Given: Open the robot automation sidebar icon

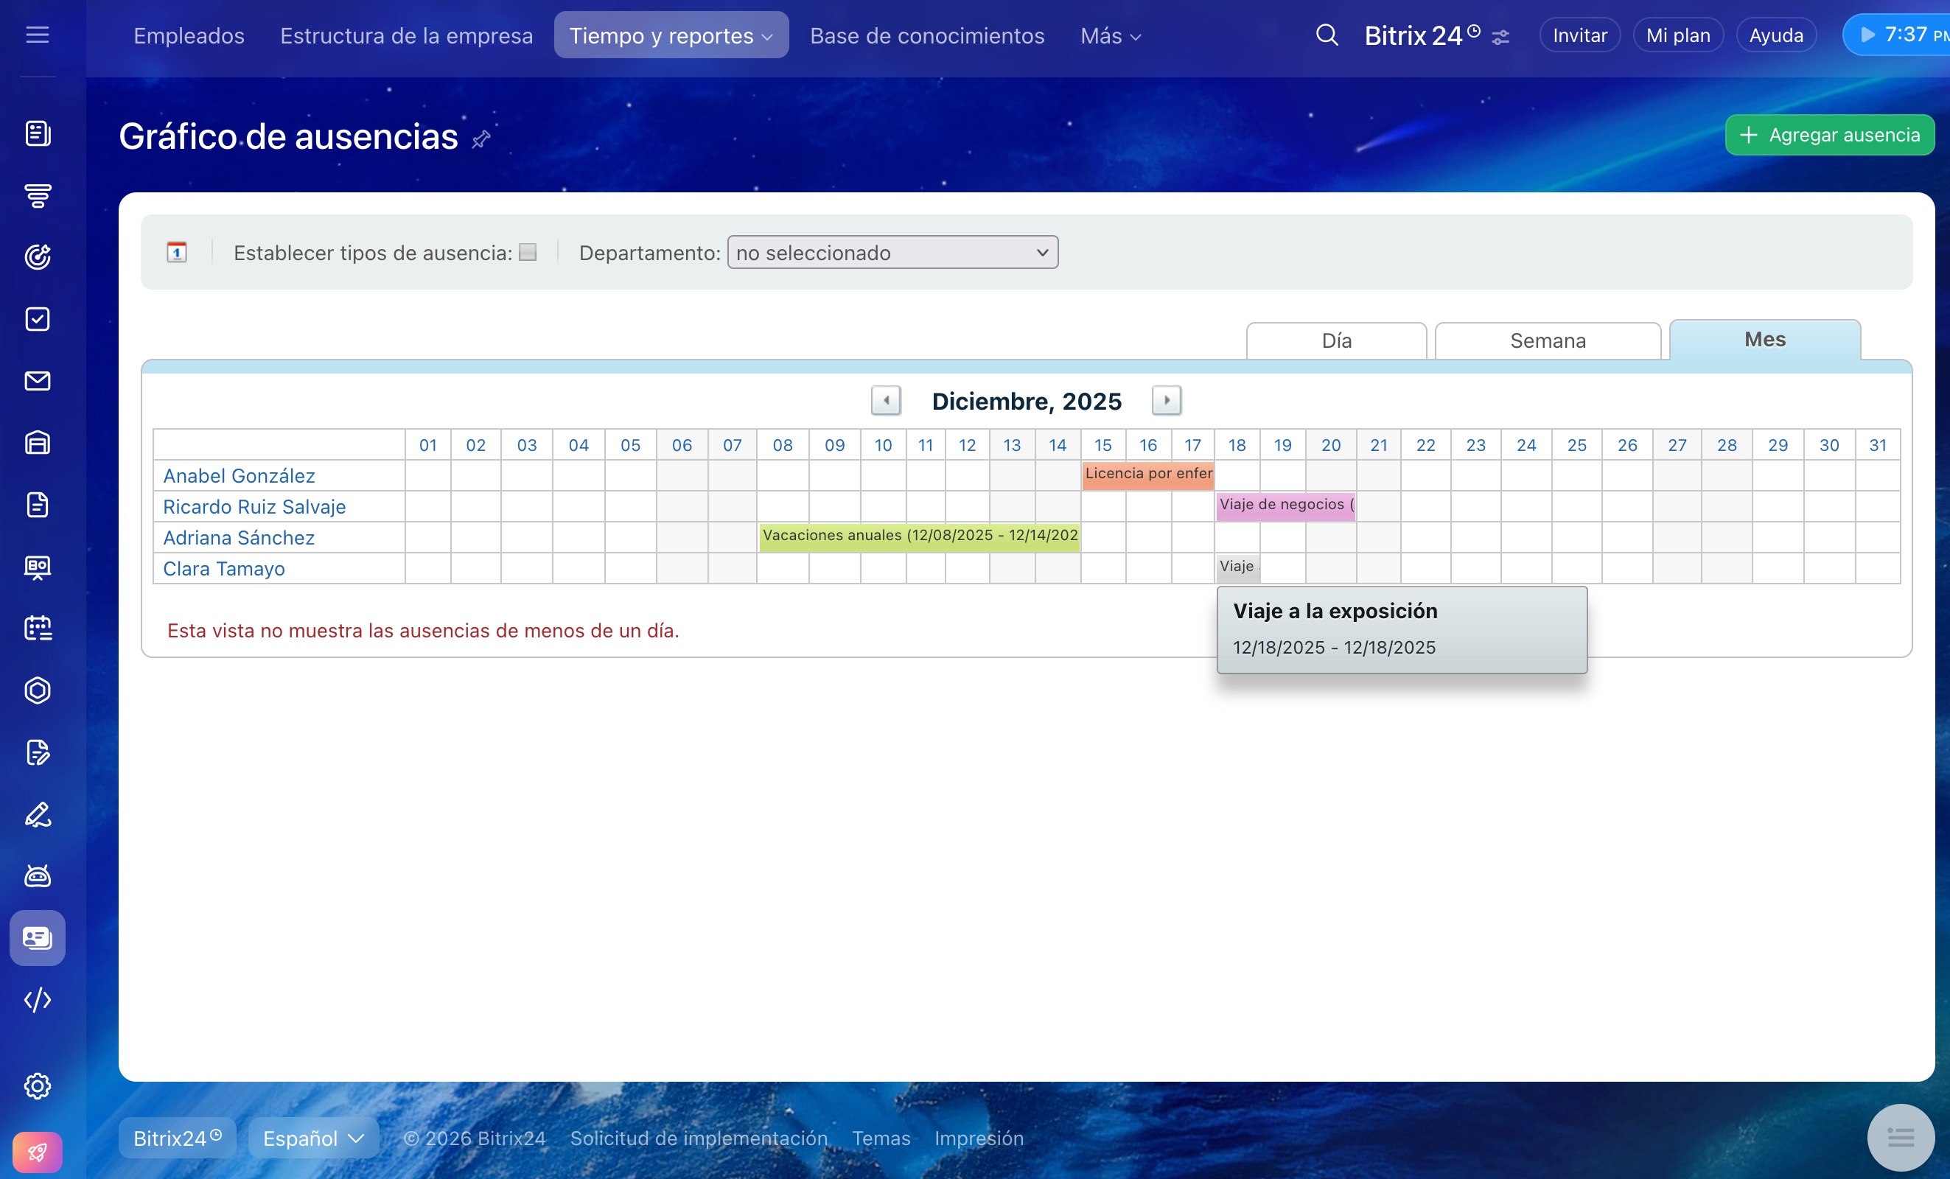Looking at the screenshot, I should pyautogui.click(x=37, y=876).
